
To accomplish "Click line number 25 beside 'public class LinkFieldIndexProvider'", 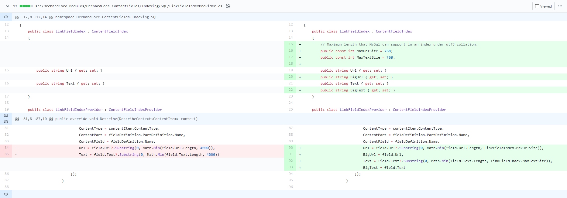I will tap(290, 109).
